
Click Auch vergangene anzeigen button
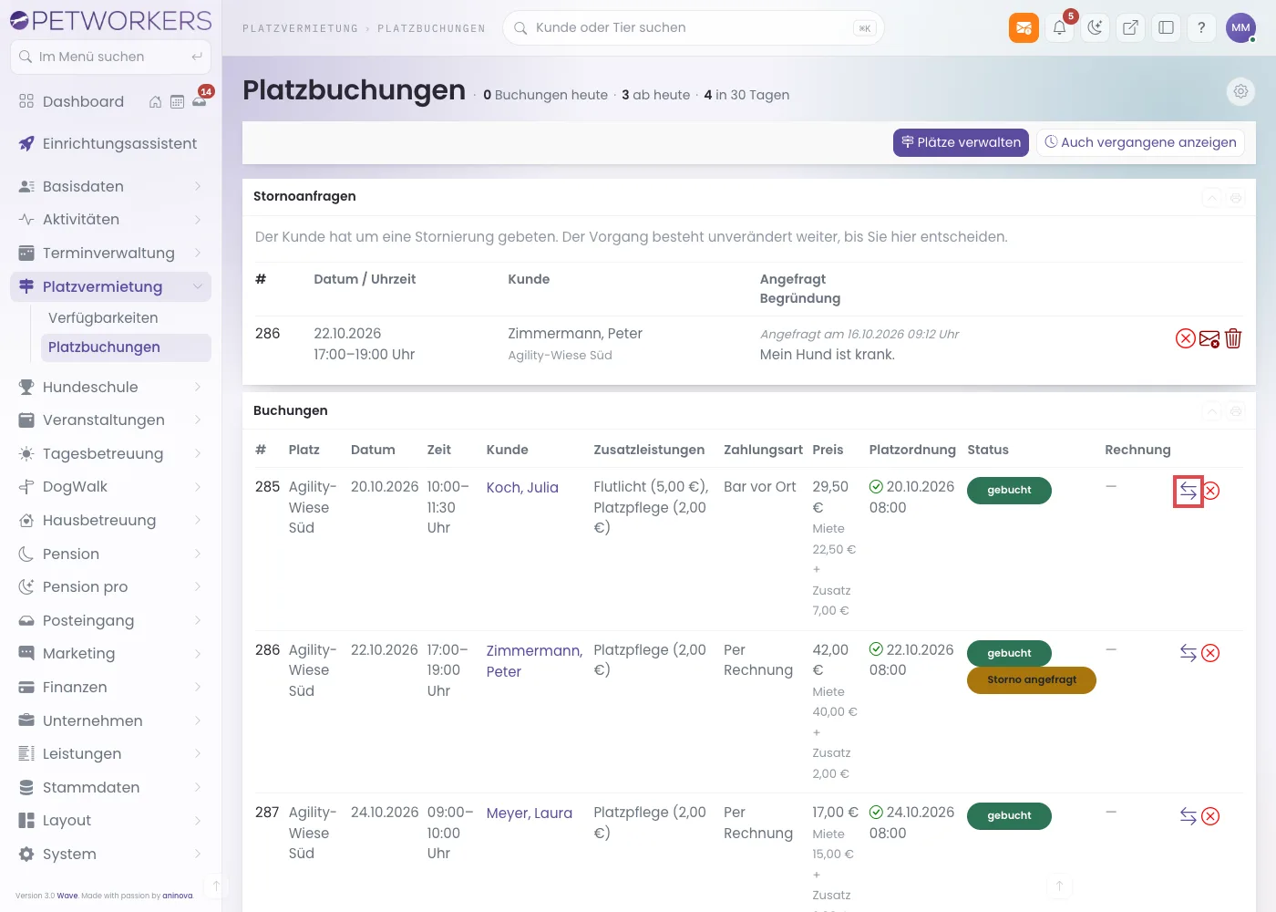click(x=1140, y=142)
